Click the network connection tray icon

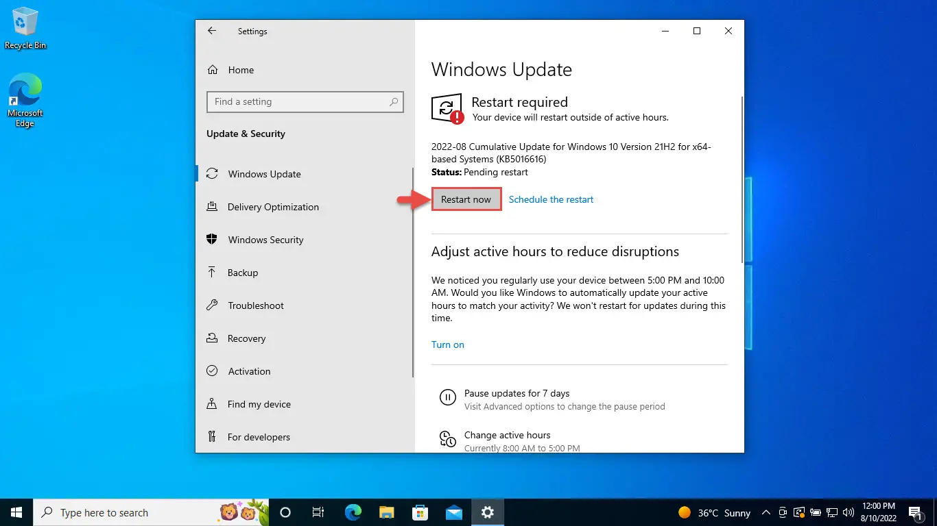[832, 512]
